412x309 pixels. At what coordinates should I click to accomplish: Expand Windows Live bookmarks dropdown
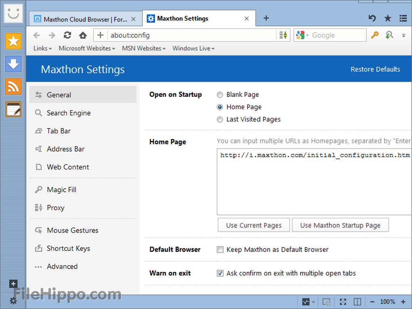coord(193,48)
